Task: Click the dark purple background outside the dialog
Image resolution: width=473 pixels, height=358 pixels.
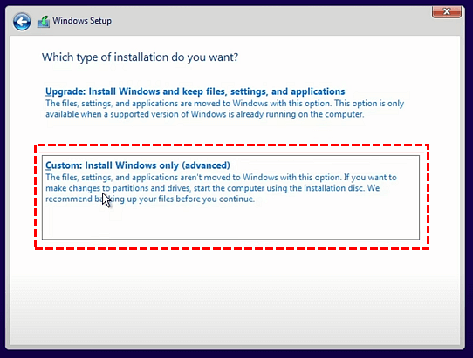Action: click(236, 355)
